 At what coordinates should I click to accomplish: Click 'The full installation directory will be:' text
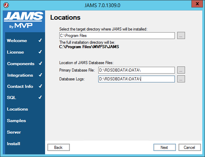tap(87, 42)
